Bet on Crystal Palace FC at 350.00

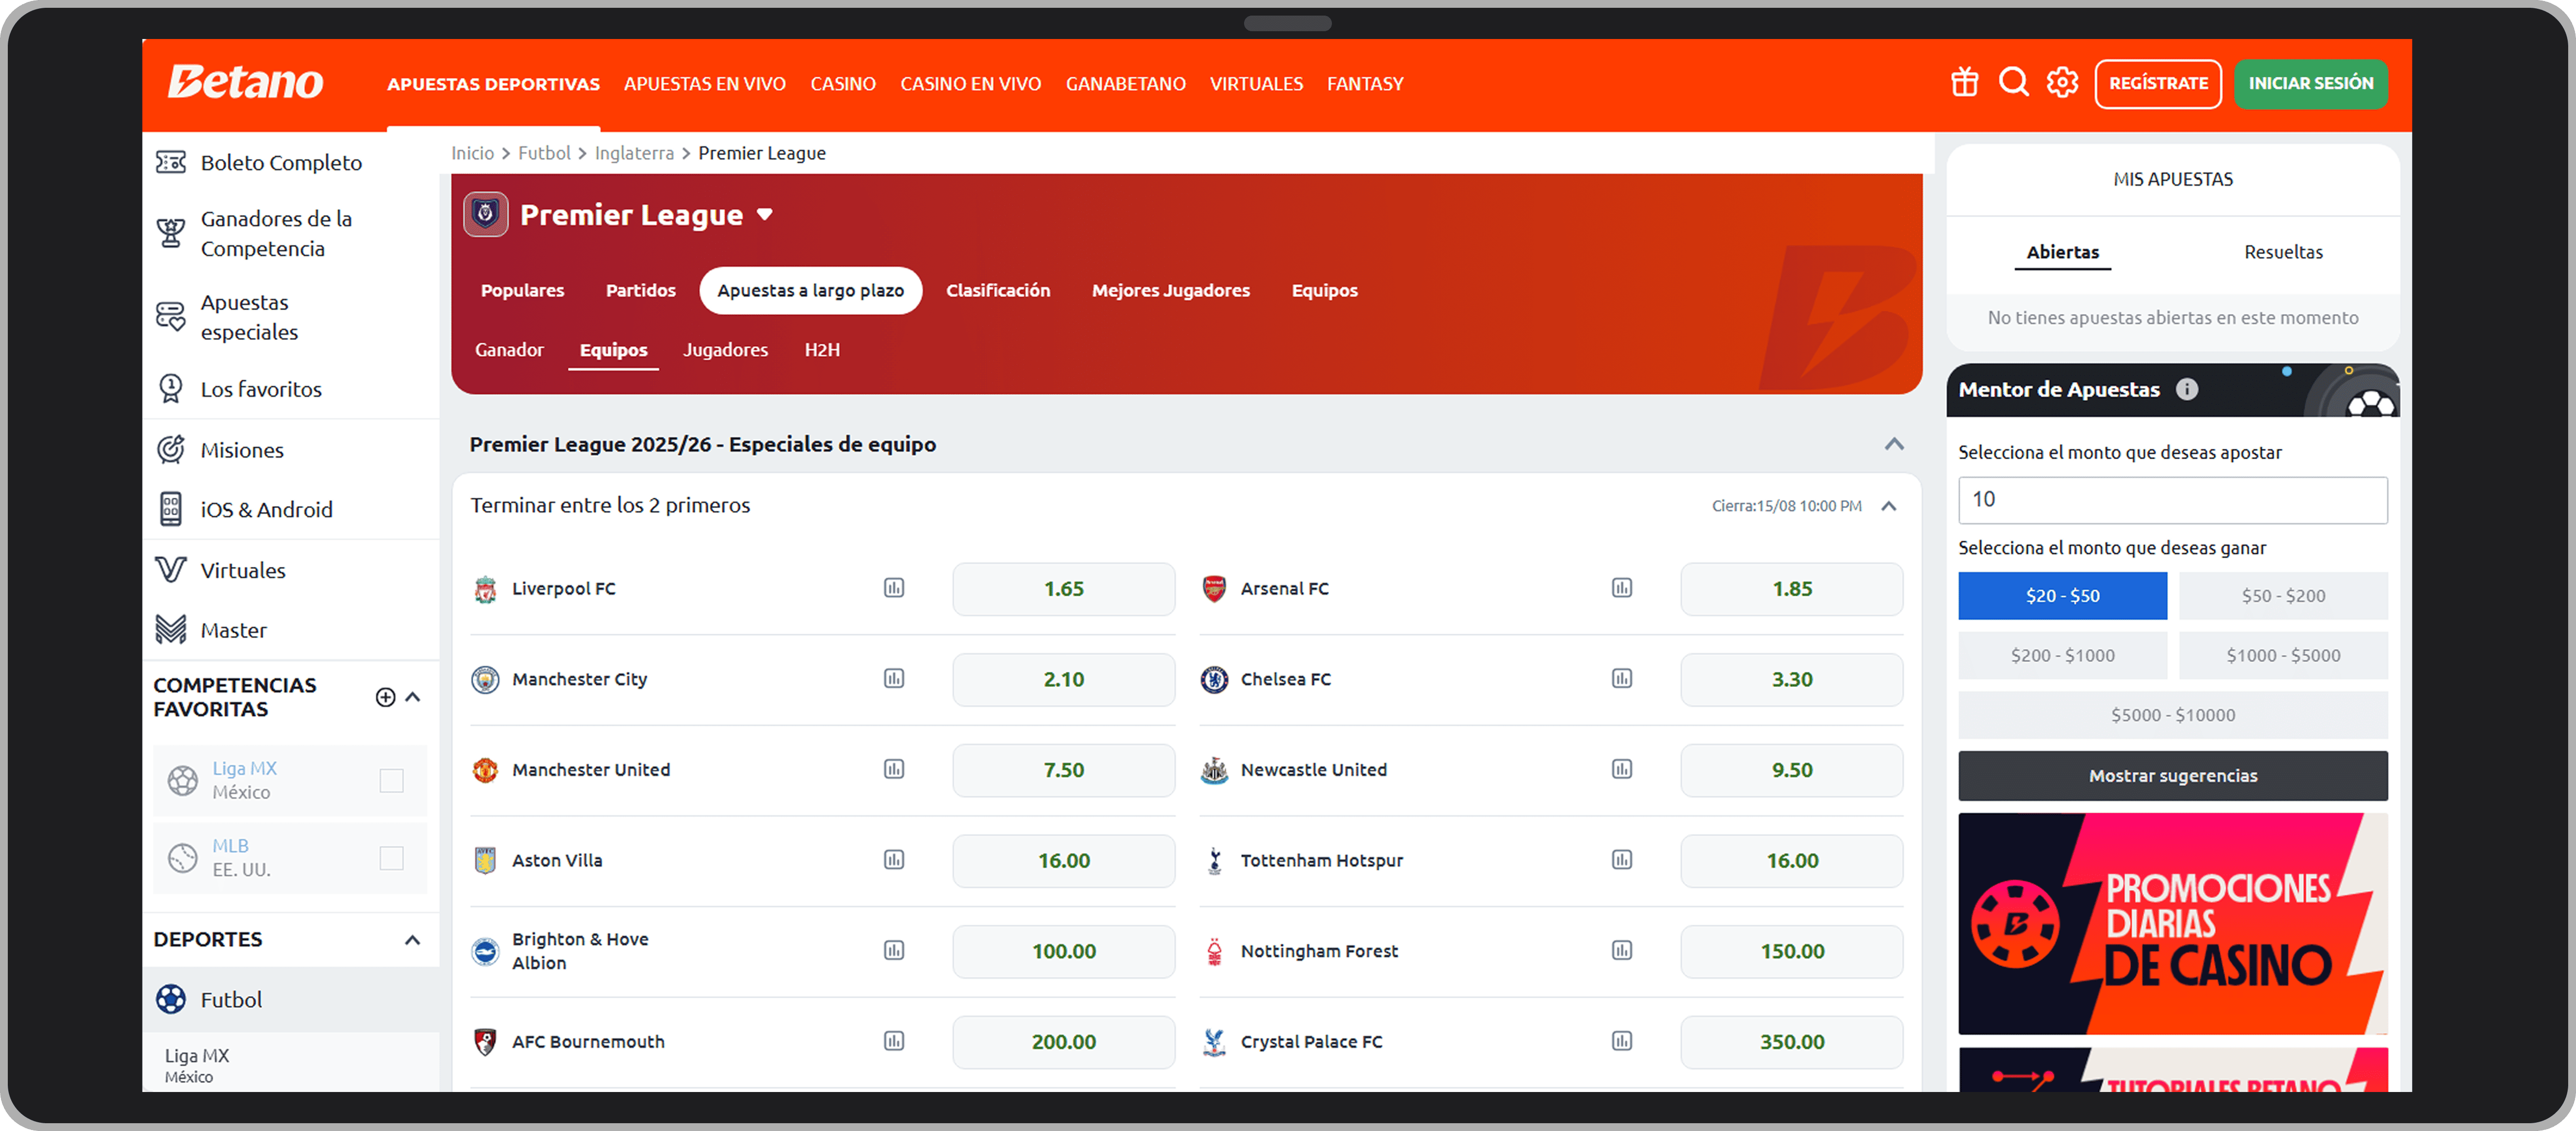[1792, 1041]
